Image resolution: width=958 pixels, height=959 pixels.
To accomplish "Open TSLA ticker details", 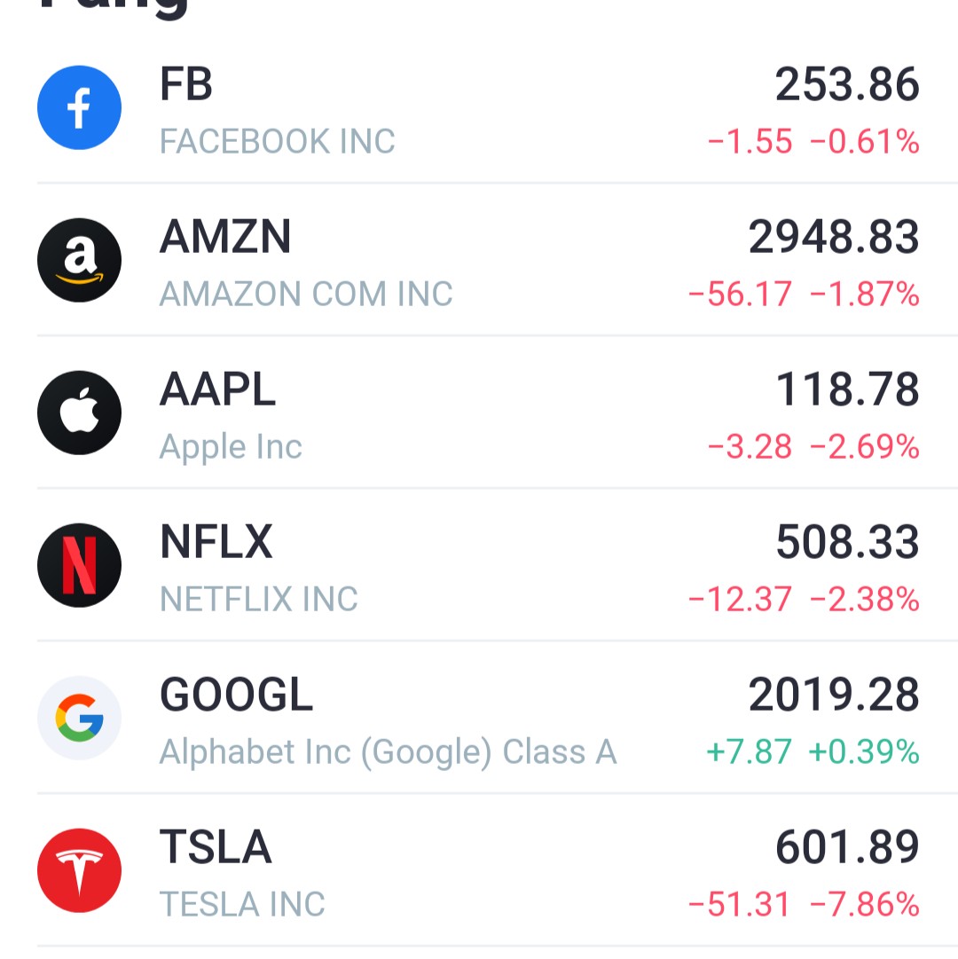I will tap(216, 847).
